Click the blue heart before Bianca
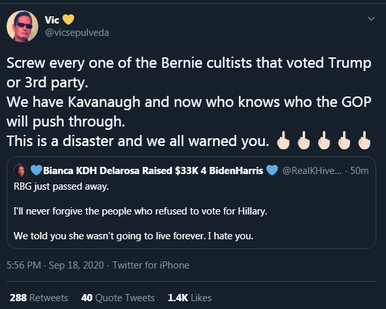386x309 pixels. point(36,170)
